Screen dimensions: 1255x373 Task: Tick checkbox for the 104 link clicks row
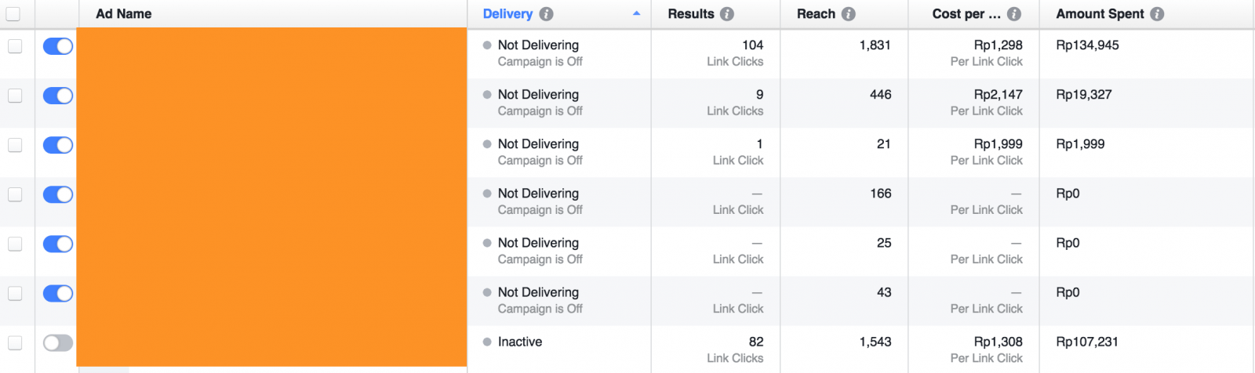tap(15, 46)
